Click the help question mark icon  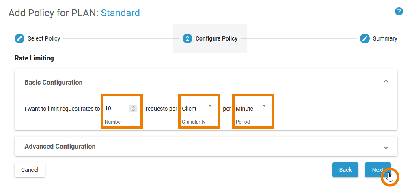pyautogui.click(x=399, y=11)
